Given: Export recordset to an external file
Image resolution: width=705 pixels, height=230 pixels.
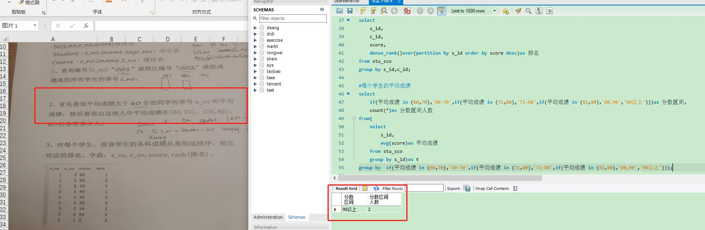Looking at the screenshot, I should pyautogui.click(x=467, y=188).
